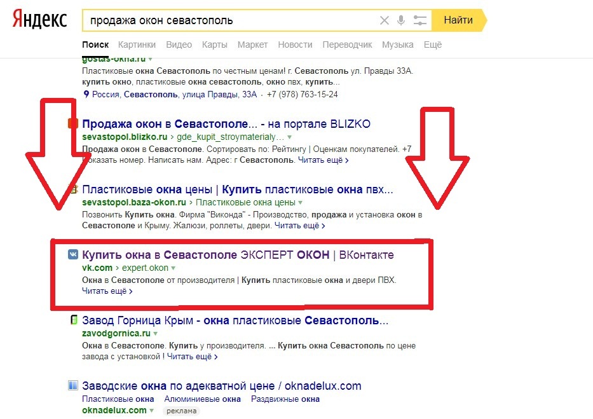The height and width of the screenshot is (419, 593).
Task: Click Читать ещё in baza-okon snippet
Action: tap(299, 225)
